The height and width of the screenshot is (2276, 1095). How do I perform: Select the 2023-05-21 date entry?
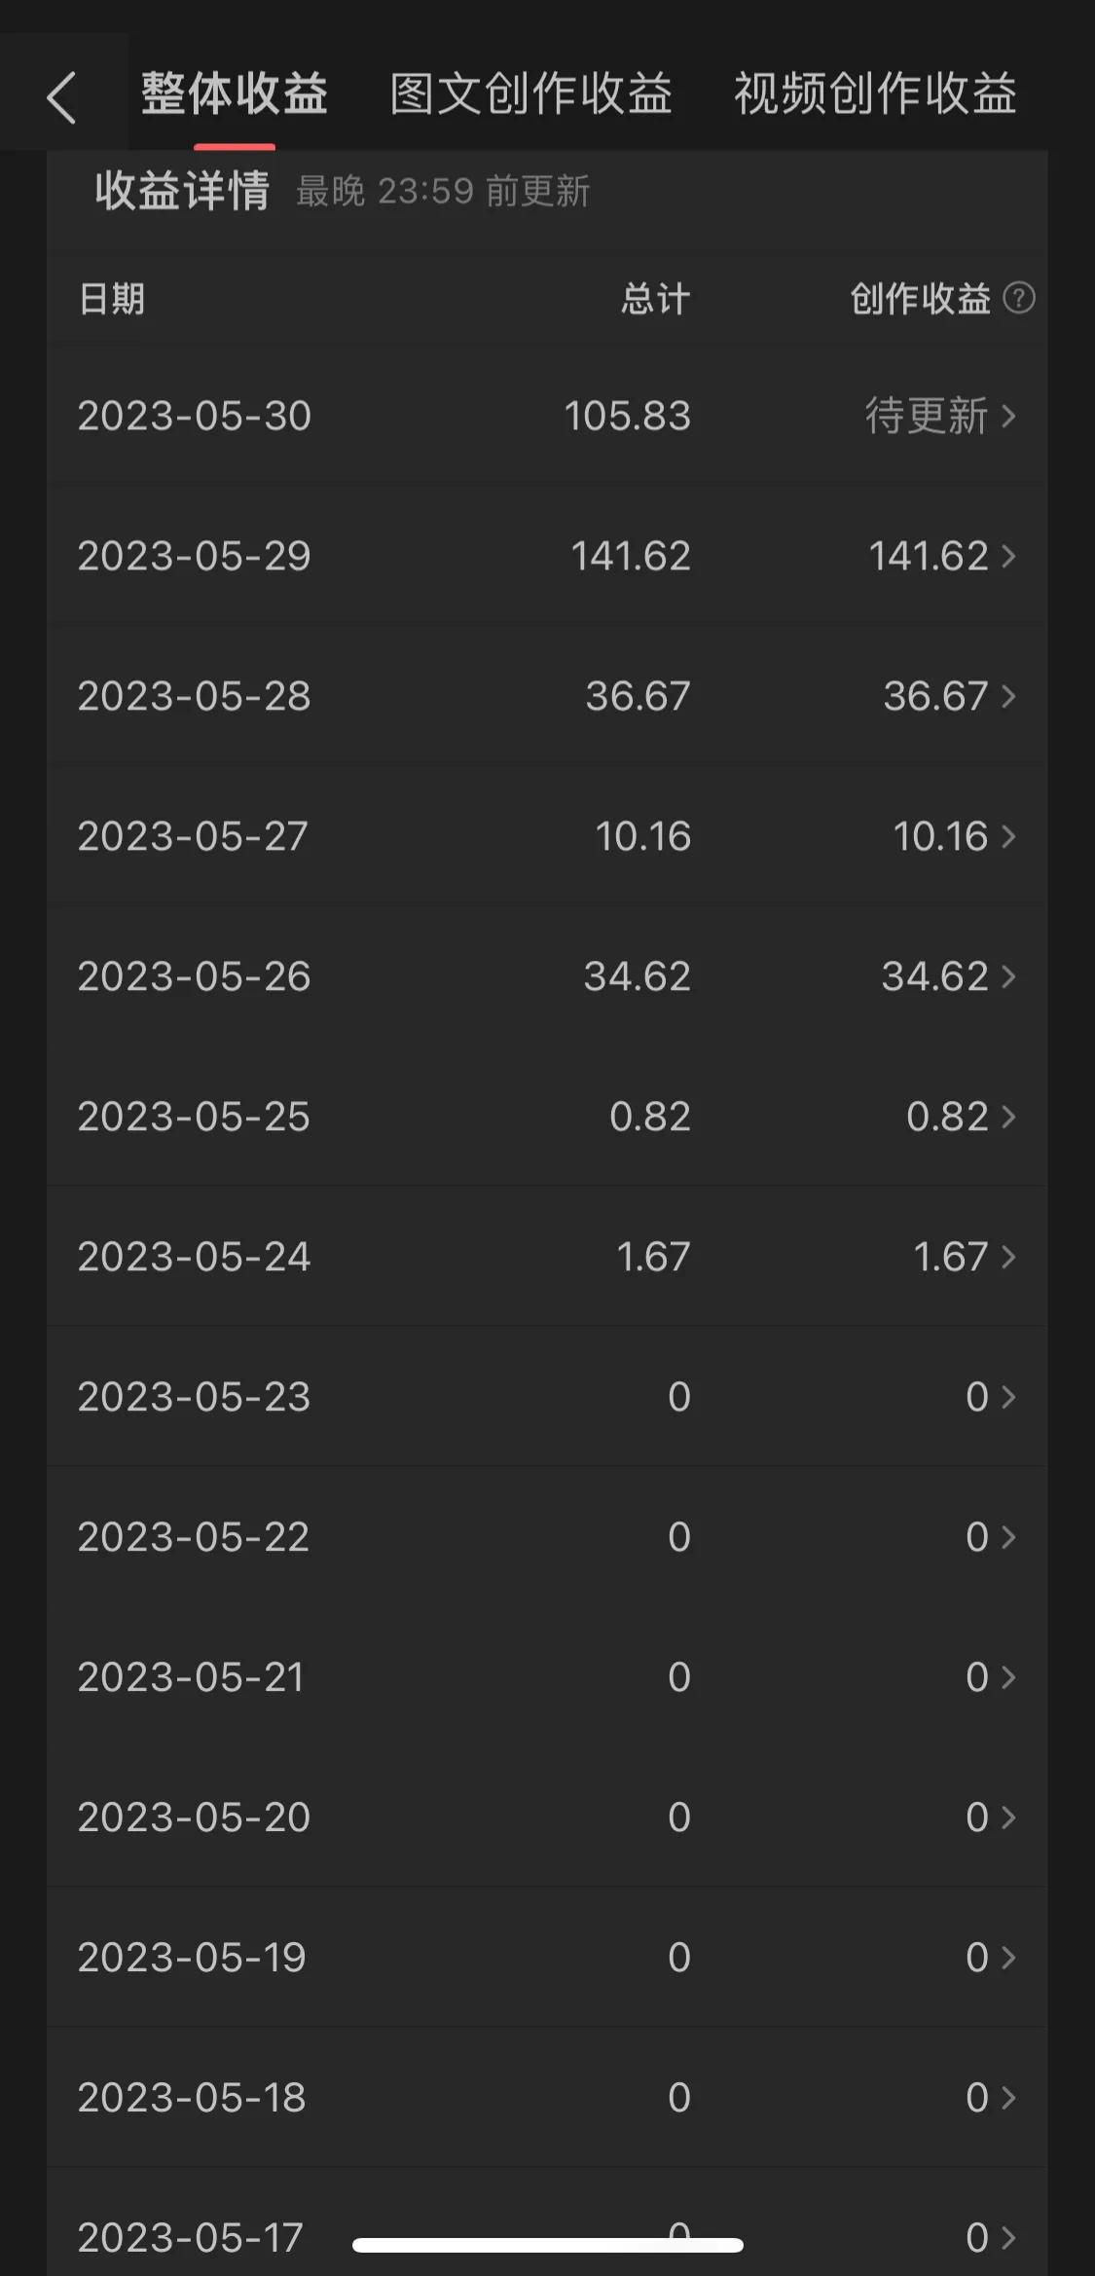(x=191, y=1677)
